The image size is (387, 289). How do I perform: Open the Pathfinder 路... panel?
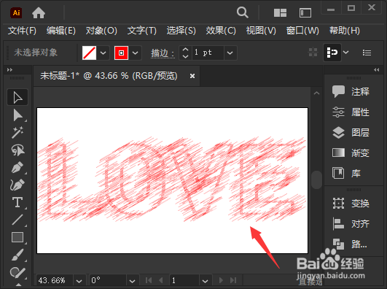(350, 244)
